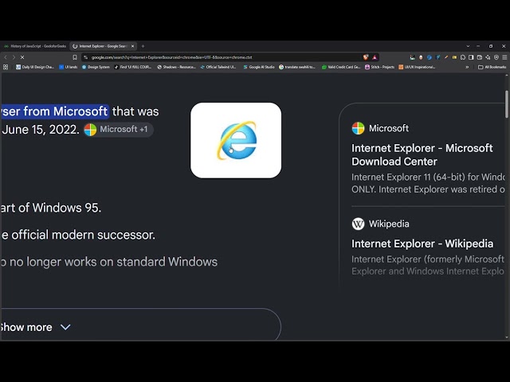Open site settings icon in the address bar

[x=85, y=57]
